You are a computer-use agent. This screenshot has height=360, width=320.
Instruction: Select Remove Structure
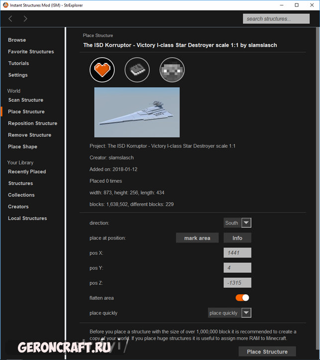pyautogui.click(x=29, y=135)
